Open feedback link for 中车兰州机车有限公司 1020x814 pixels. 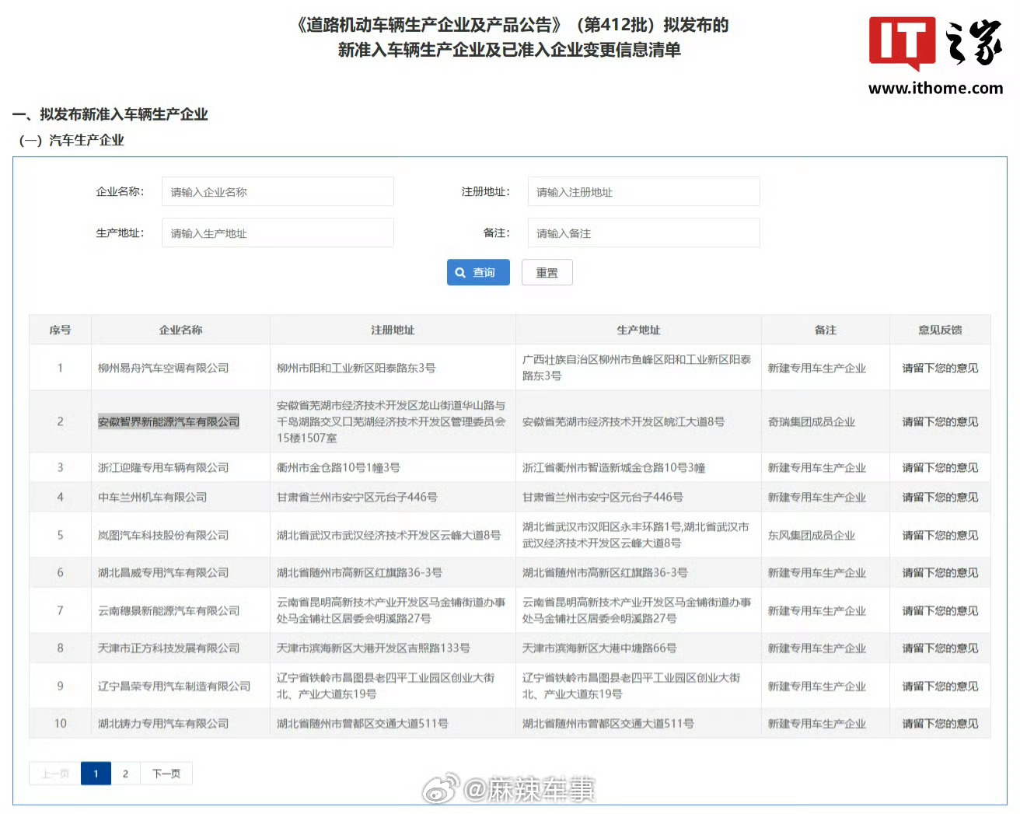pyautogui.click(x=940, y=497)
